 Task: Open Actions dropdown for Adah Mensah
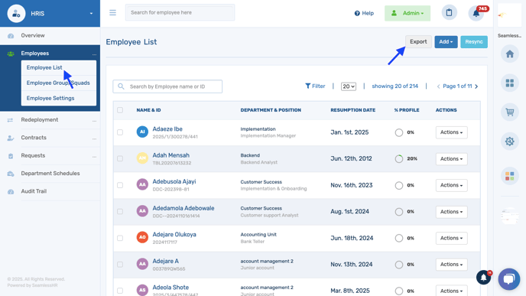click(451, 159)
